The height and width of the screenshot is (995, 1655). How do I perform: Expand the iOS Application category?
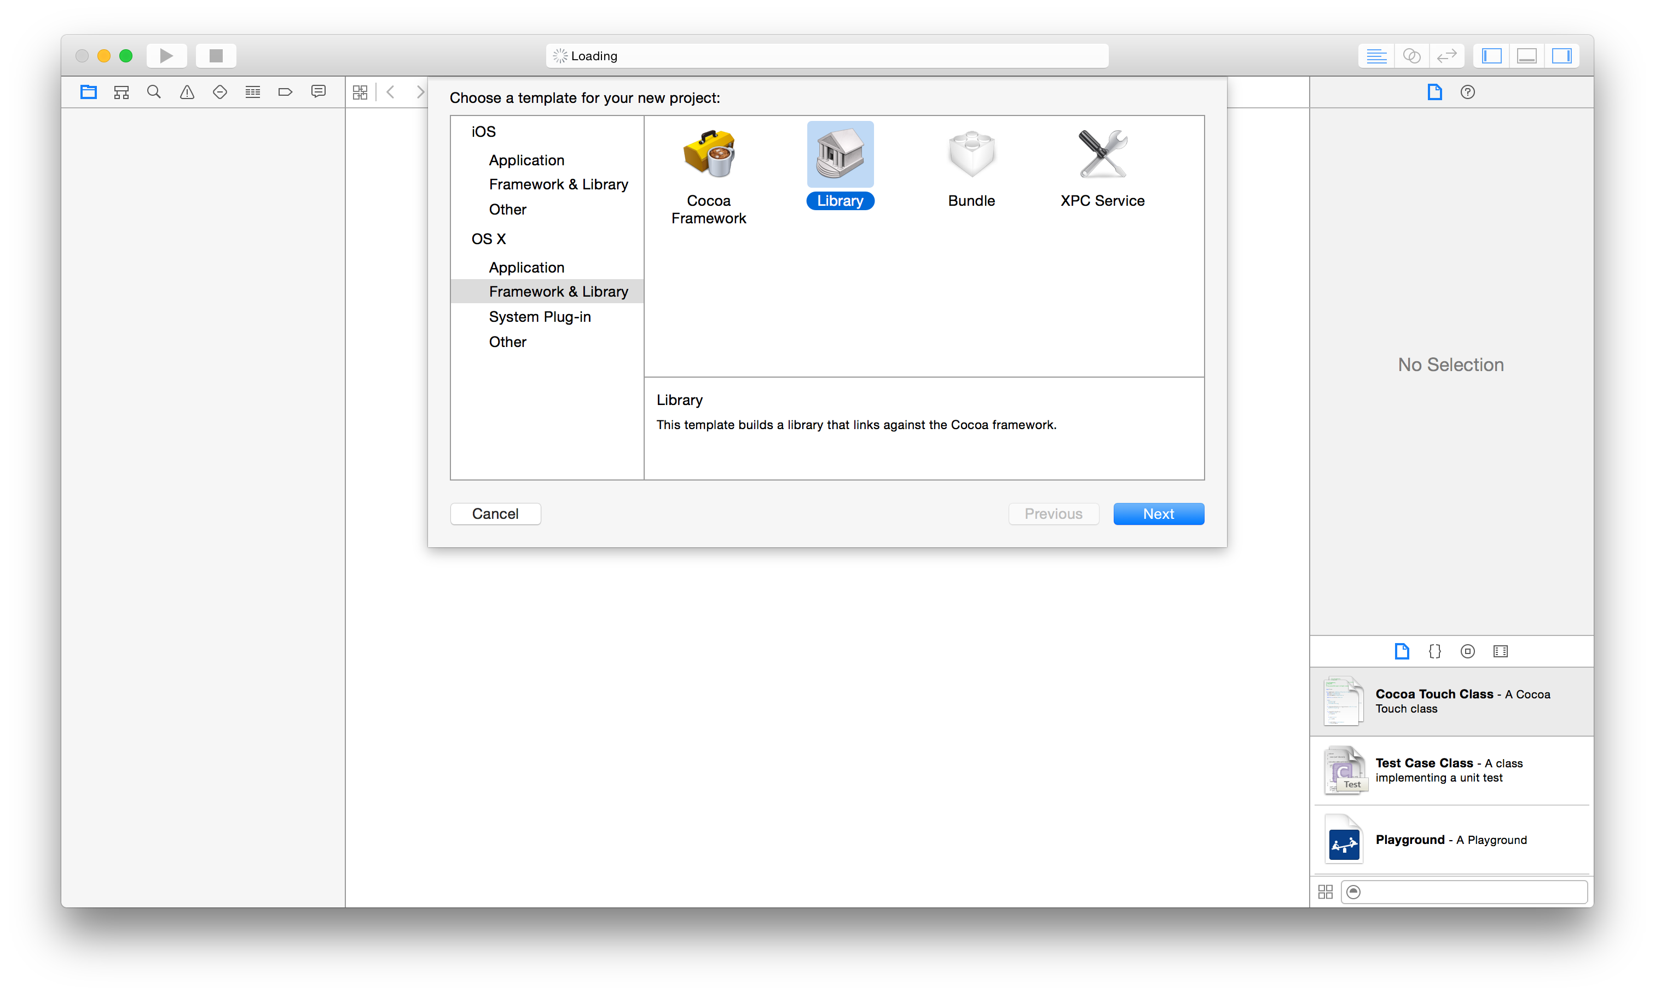(x=526, y=159)
